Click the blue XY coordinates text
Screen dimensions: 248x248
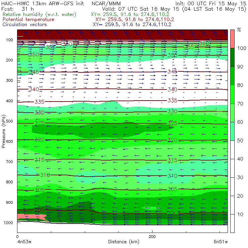[132, 24]
